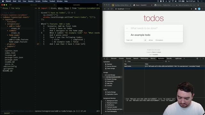Open the Apple menu
205x115 pixels.
(3, 1)
